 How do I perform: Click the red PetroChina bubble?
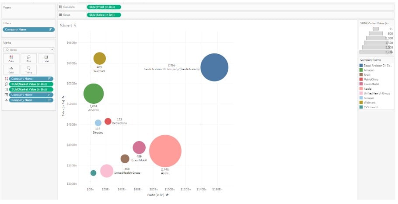coord(108,121)
